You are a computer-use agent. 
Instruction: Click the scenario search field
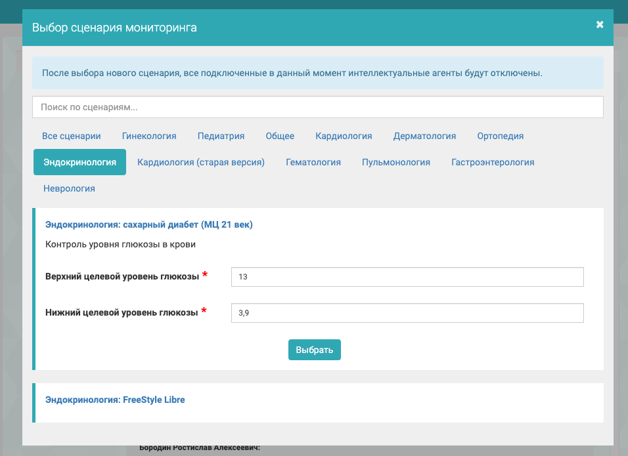click(317, 107)
